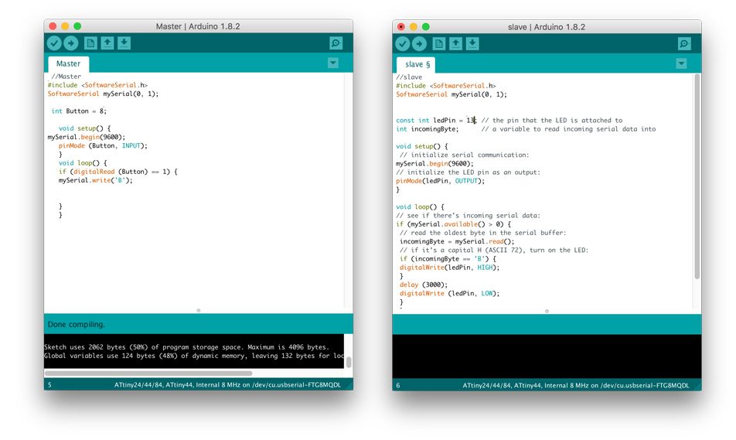736x440 pixels.
Task: Click 'void loop() {' line in slave window
Action: 420,206
